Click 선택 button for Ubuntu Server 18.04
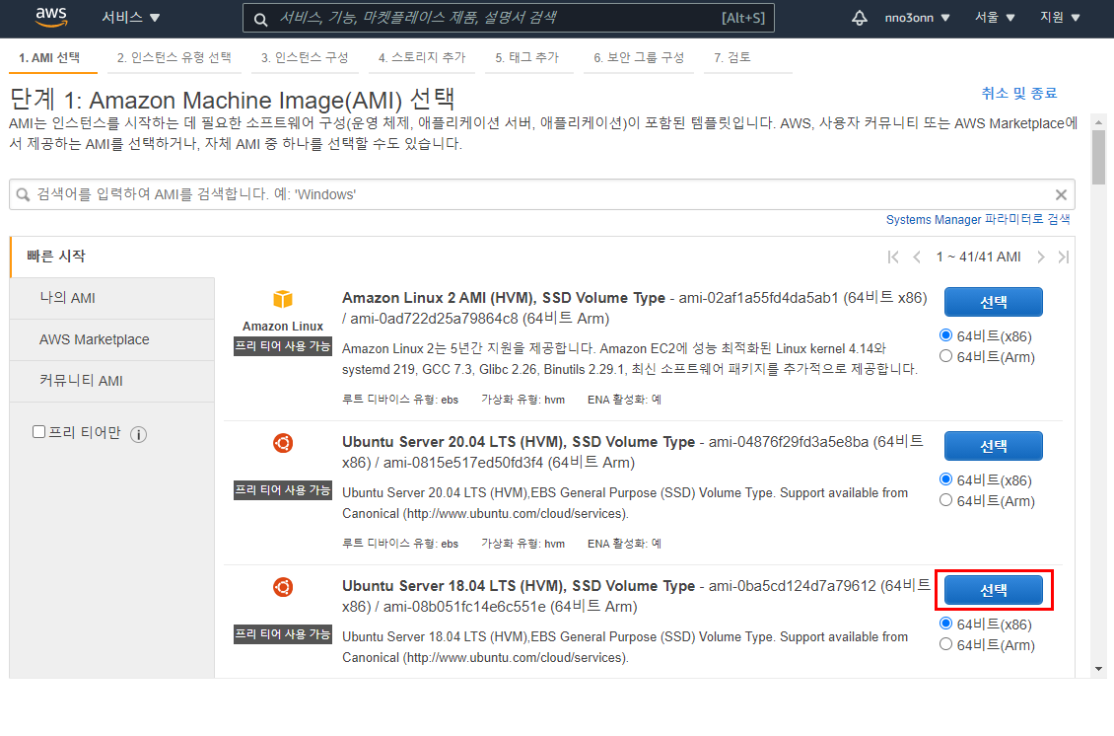1114x736 pixels. point(993,590)
